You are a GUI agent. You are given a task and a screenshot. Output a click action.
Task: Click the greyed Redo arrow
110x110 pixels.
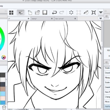[x=62, y=13]
